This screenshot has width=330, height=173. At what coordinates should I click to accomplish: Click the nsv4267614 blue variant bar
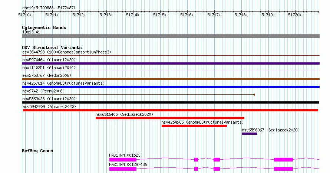click(x=171, y=87)
